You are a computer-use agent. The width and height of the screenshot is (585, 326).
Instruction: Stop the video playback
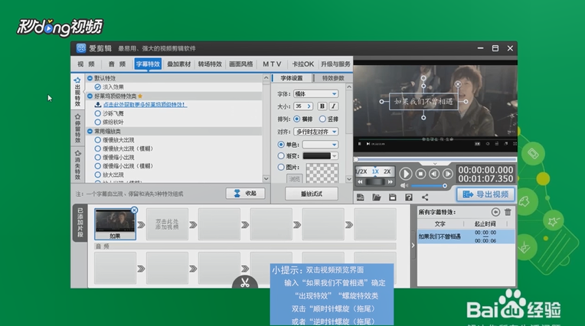420,174
